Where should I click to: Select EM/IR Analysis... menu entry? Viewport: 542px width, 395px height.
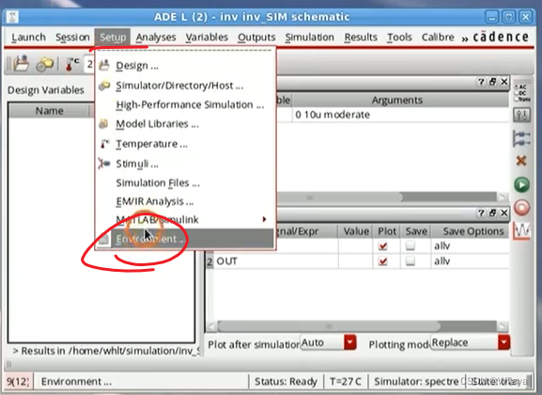tap(185, 201)
